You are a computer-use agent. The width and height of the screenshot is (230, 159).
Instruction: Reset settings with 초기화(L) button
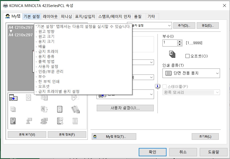point(205,136)
